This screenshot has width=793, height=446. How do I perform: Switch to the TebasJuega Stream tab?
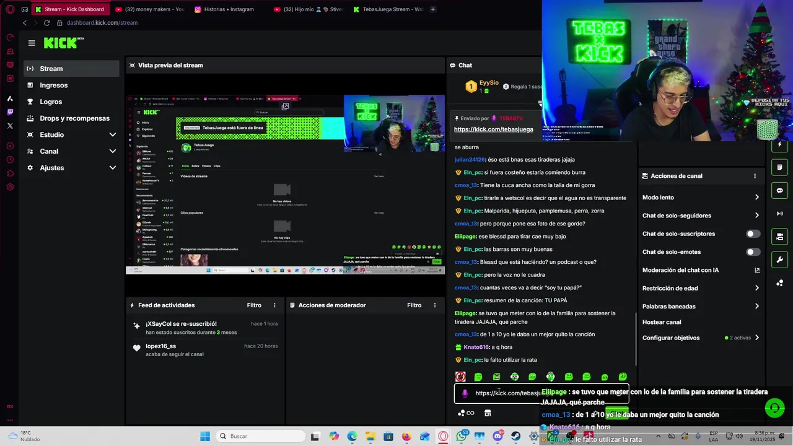[x=387, y=9]
